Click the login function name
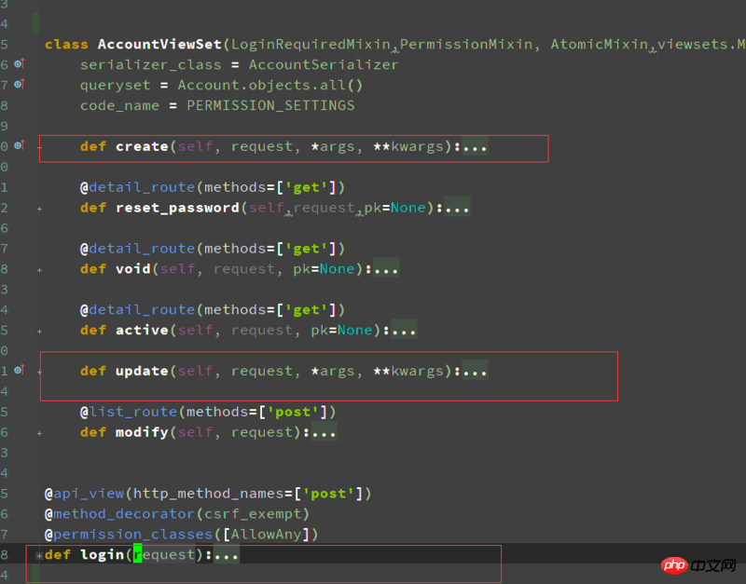This screenshot has width=746, height=584. click(102, 554)
